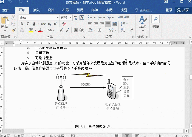The image size is (192, 137).
Task: Toggle Italic formatting
Action: [x=28, y=24]
